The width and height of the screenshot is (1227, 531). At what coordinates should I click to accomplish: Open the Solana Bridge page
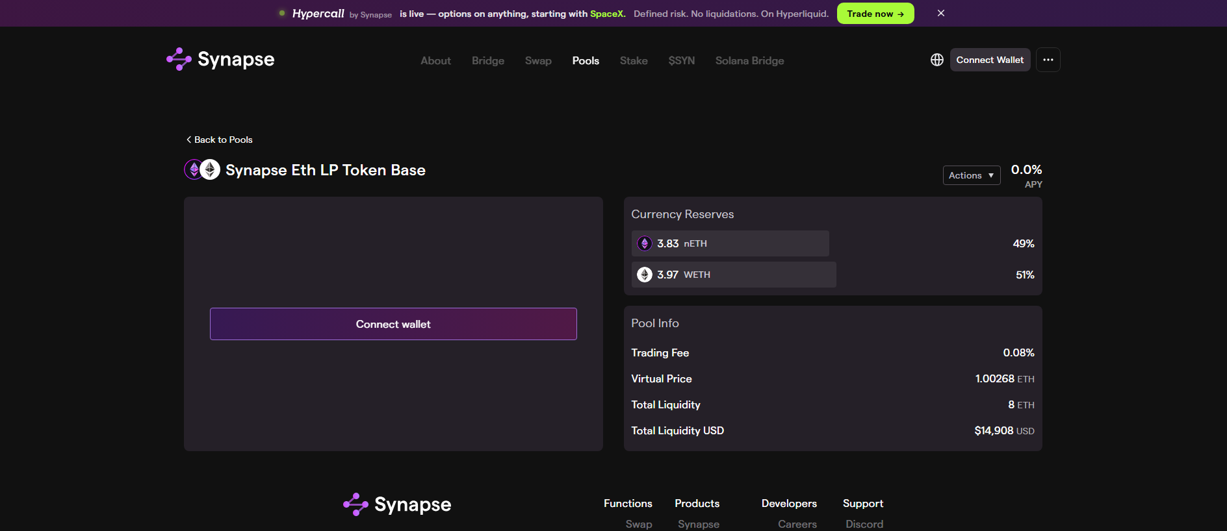pos(749,60)
